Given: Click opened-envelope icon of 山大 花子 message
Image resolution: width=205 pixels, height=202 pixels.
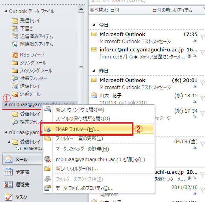Looking at the screenshot, I should coord(94,95).
